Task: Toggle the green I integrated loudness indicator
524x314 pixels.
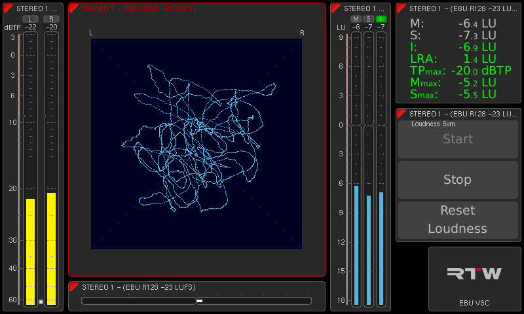Action: (381, 19)
